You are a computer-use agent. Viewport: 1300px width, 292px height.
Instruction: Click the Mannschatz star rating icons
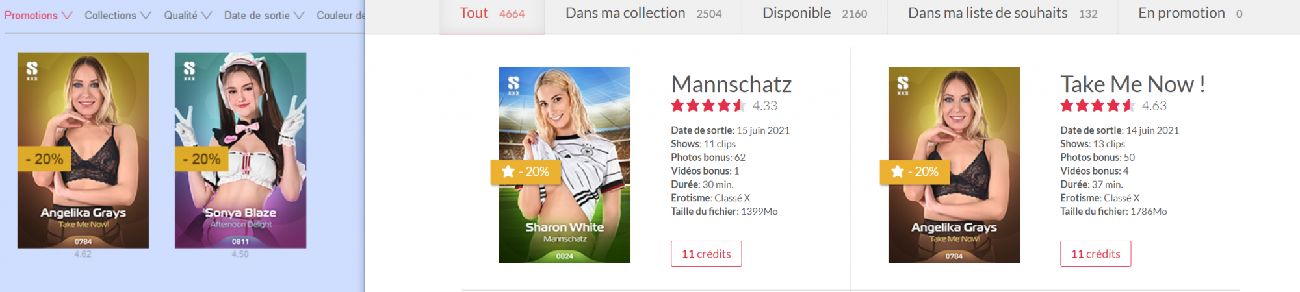(x=708, y=106)
